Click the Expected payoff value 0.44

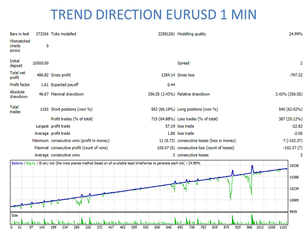pyautogui.click(x=171, y=85)
